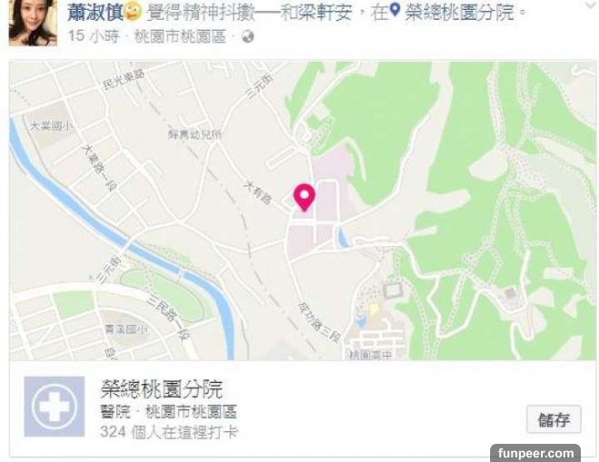Click the poster's profile photo
This screenshot has width=599, height=462.
point(33,23)
